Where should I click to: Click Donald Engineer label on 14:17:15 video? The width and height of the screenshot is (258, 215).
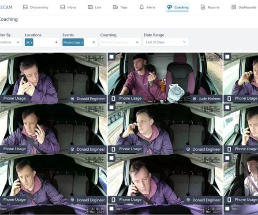tap(91, 200)
